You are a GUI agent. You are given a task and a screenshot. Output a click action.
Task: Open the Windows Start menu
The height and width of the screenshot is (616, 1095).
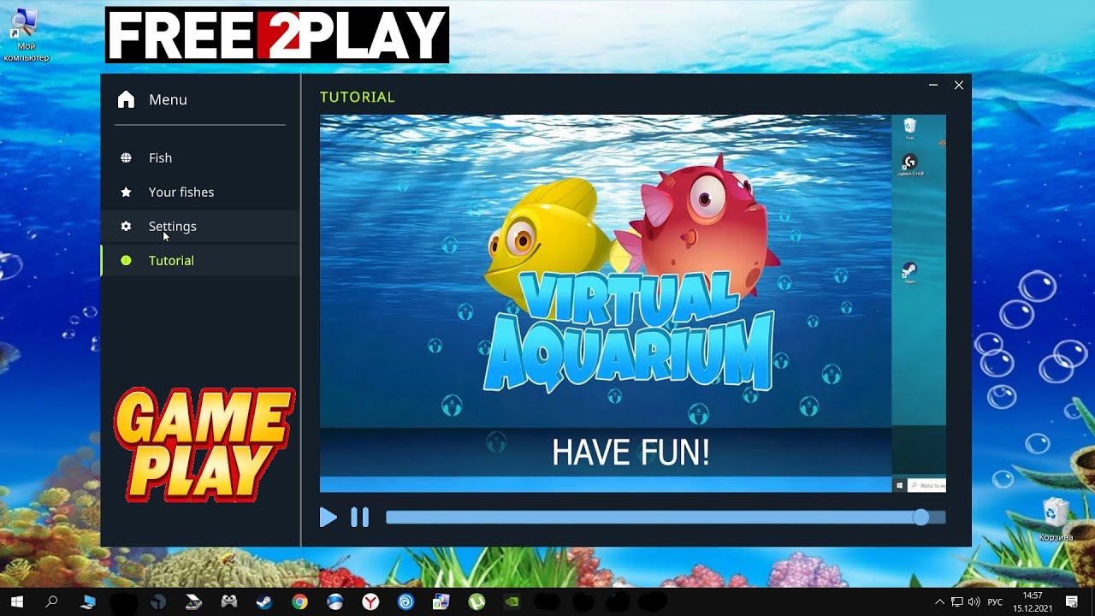[16, 601]
